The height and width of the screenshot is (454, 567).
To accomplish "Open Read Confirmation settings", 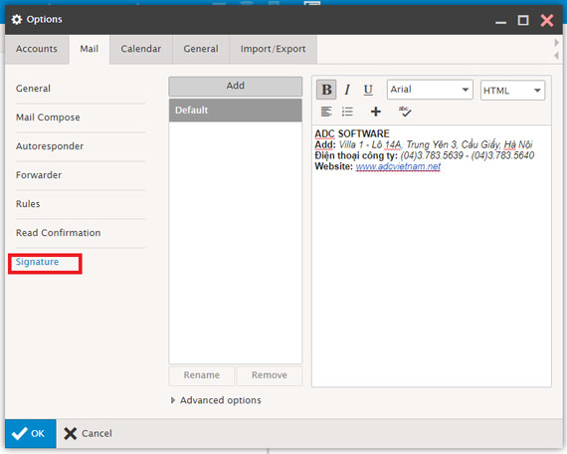I will click(x=59, y=233).
